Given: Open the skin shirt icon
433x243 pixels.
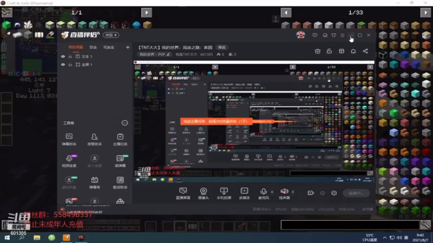Looking at the screenshot, I should (x=334, y=35).
